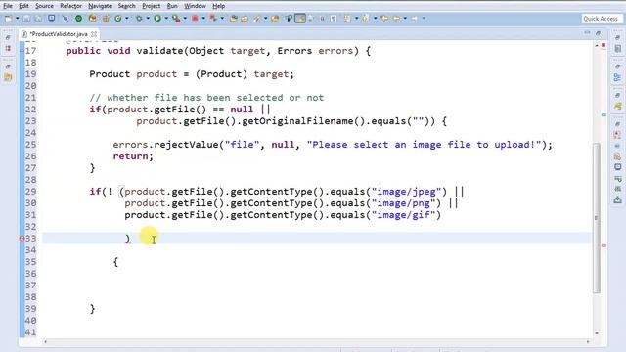Viewport: 626px width, 352px height.
Task: Click the Next Annotation toolbar icon
Action: point(347,19)
